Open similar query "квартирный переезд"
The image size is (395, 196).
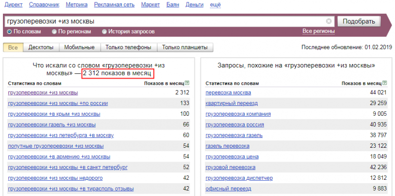(x=232, y=103)
